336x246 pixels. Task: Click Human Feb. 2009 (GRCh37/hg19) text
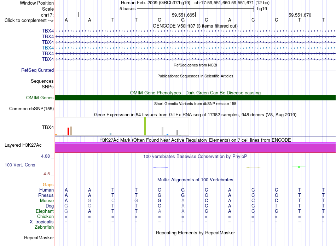[x=156, y=3]
